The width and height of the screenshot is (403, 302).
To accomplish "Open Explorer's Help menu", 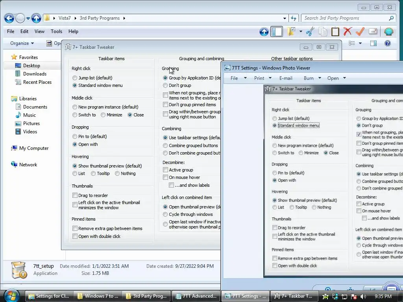I will coord(73,31).
